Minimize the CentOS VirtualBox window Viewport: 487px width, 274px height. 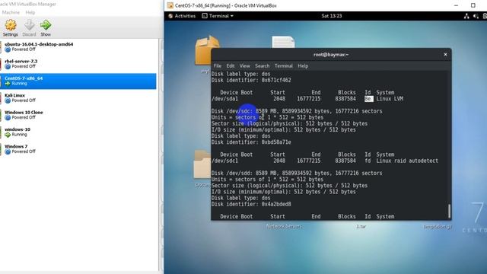[456, 5]
